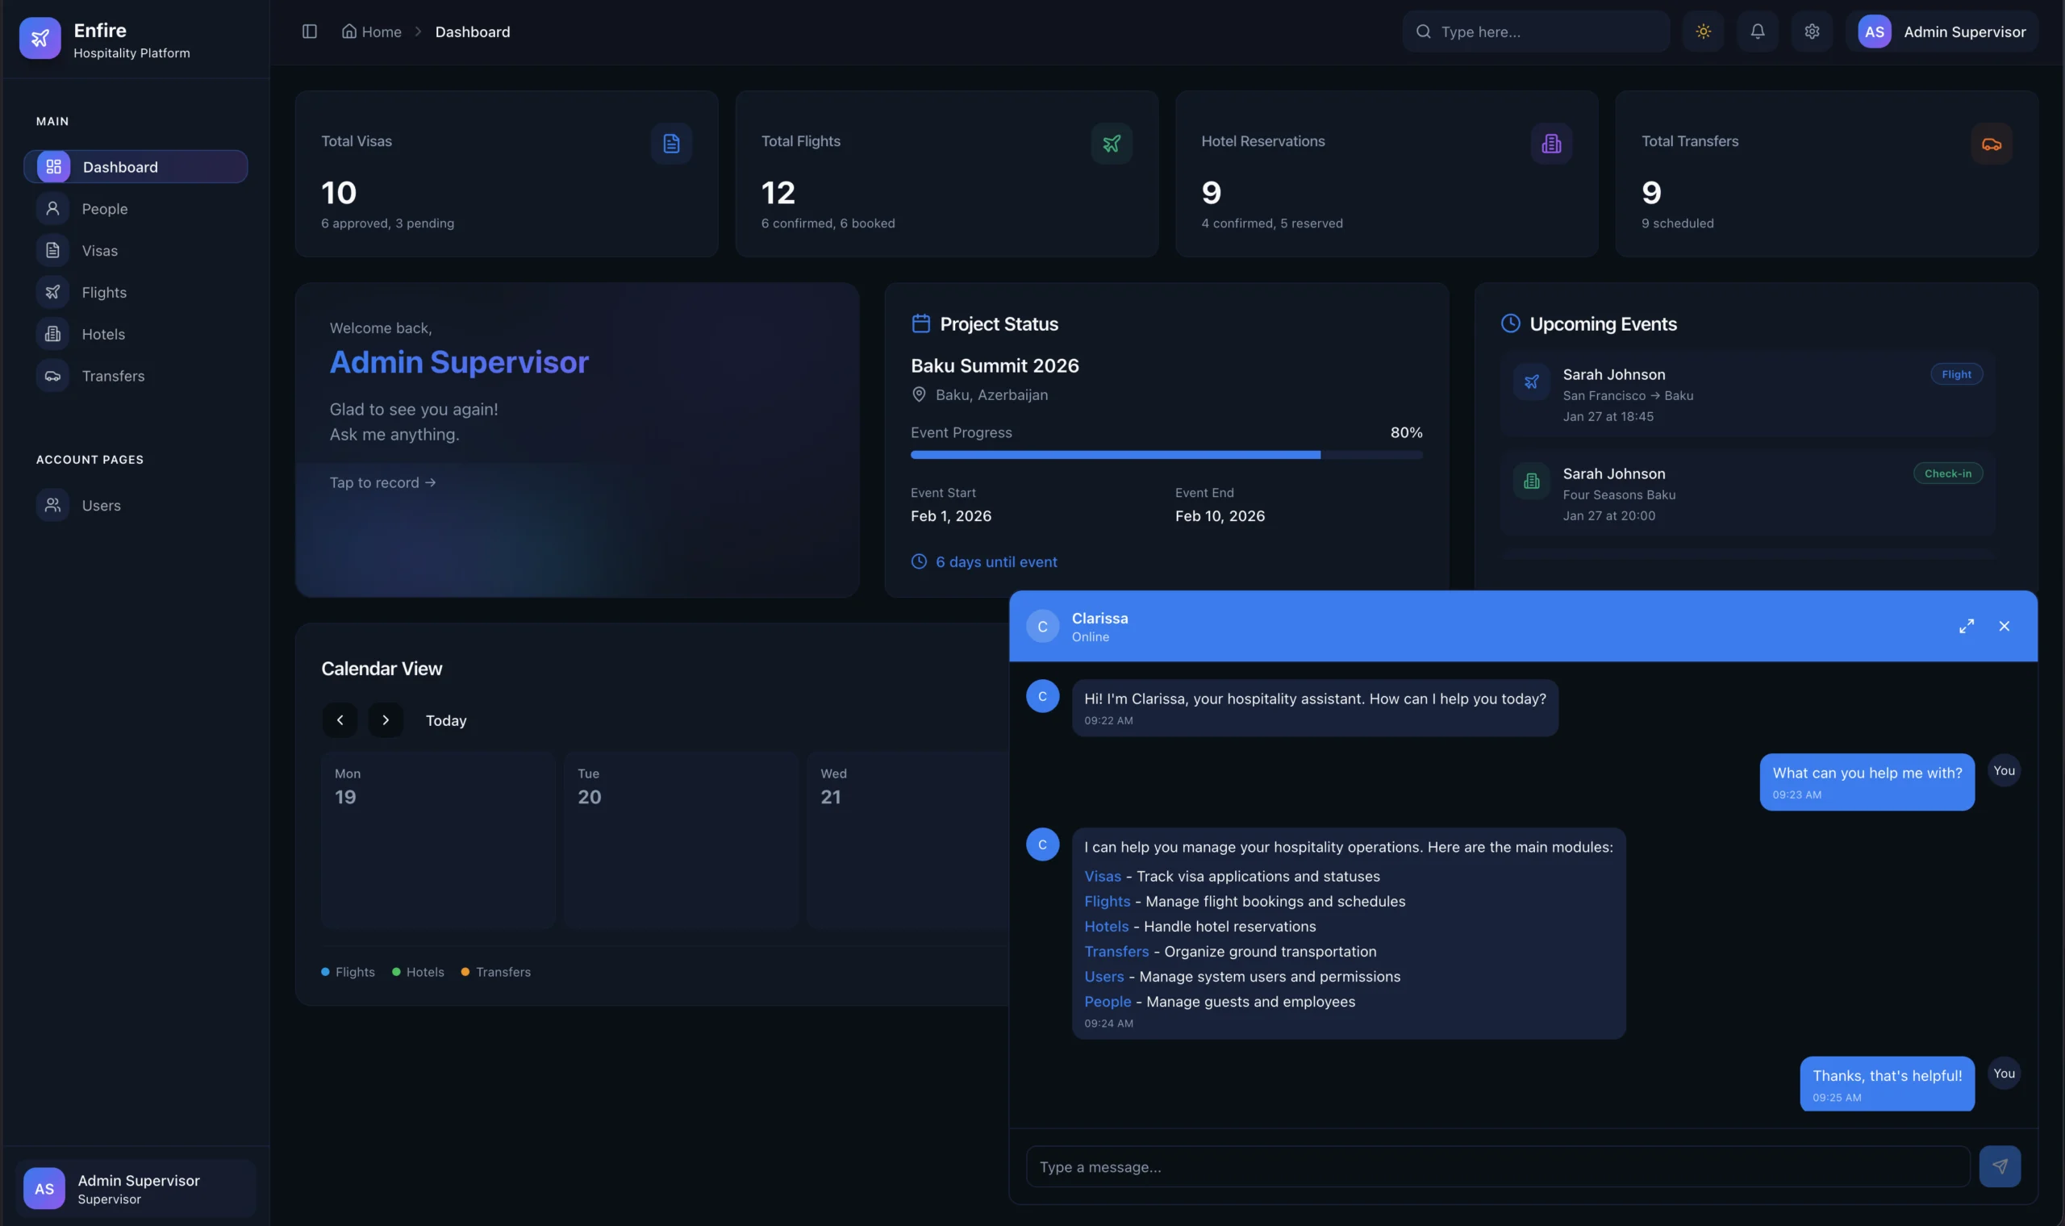Toggle the sidebar collapse icon
The height and width of the screenshot is (1226, 2065).
pos(310,31)
